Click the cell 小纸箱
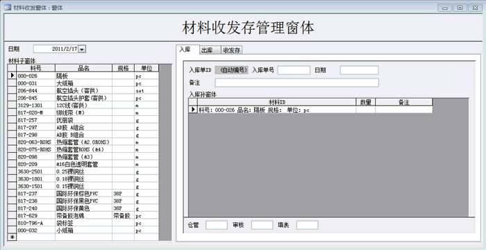 [x=84, y=231]
